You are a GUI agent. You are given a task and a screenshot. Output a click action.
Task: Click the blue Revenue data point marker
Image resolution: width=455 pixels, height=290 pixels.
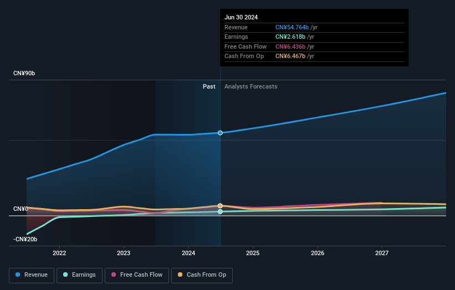(x=220, y=133)
